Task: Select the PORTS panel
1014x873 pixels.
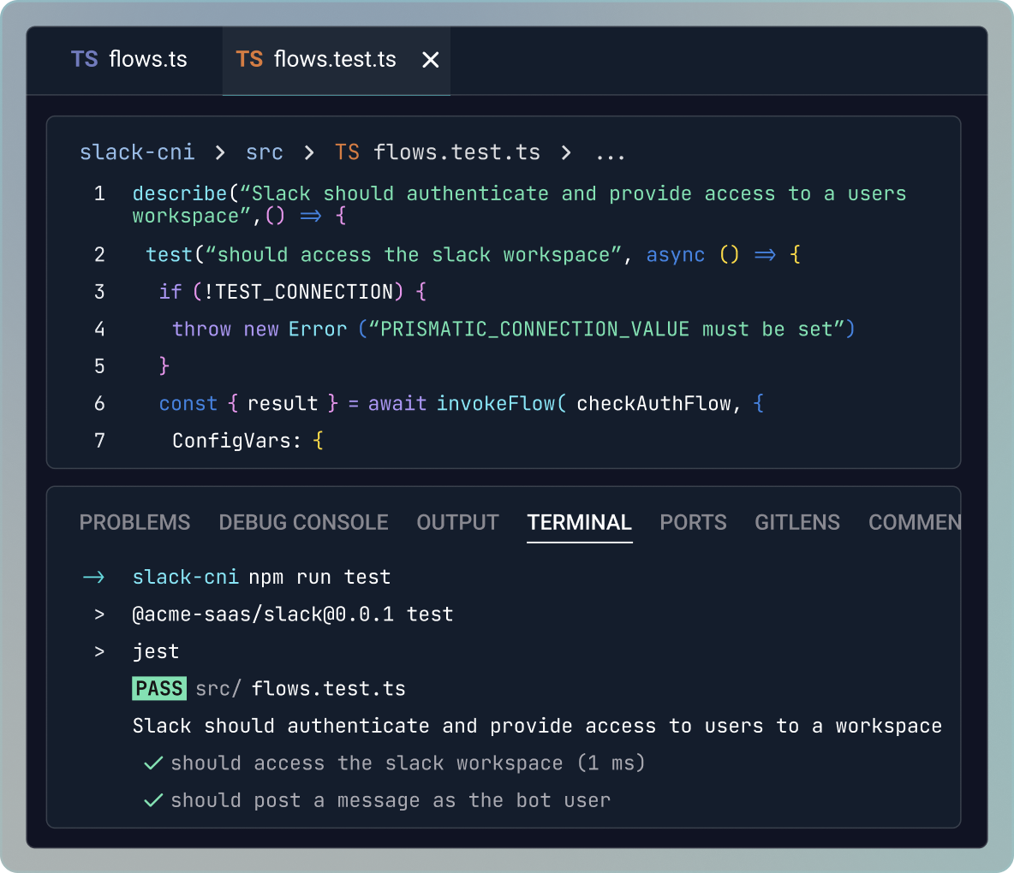Action: tap(693, 522)
